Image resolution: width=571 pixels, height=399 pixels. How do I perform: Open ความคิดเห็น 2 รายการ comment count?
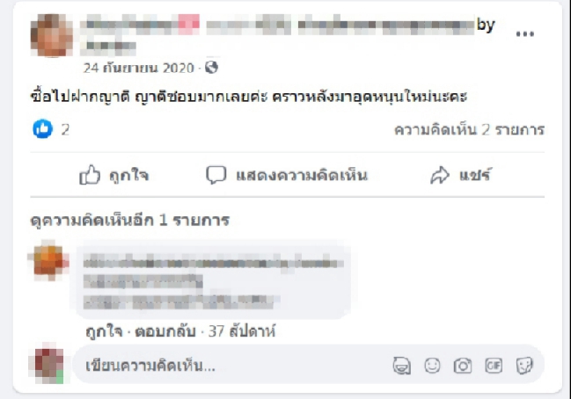[x=470, y=129]
